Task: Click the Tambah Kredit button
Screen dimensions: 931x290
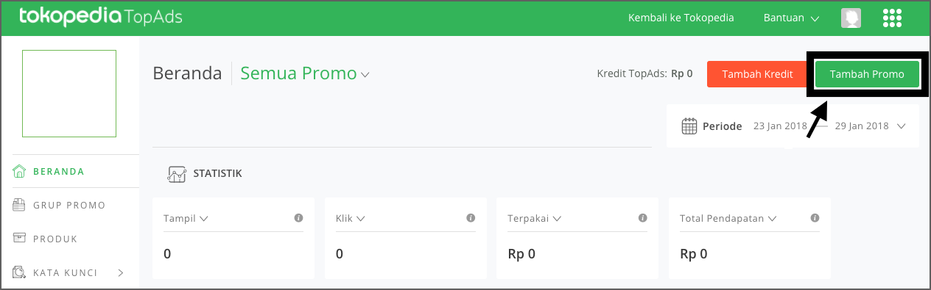Action: pos(757,74)
